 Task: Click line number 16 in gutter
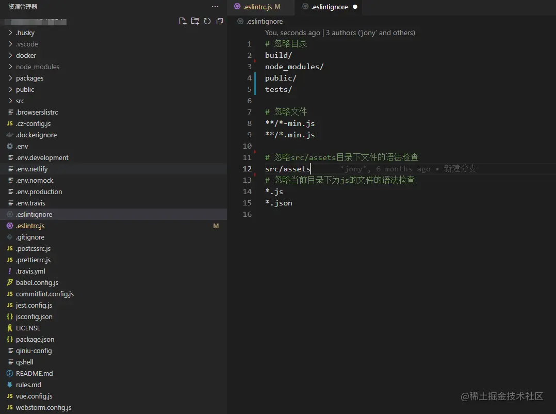click(247, 214)
